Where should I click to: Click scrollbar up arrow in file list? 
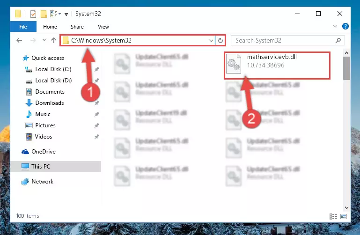tap(346, 53)
